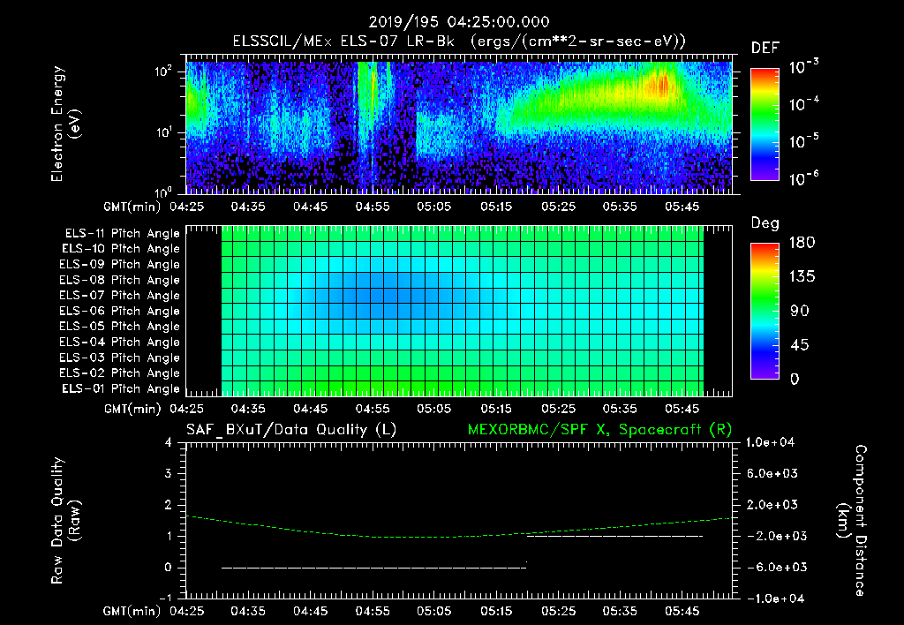Screen dimensions: 904x625
Task: Select the 'ELS-06 Pitch Angle' row label
Action: click(x=120, y=311)
